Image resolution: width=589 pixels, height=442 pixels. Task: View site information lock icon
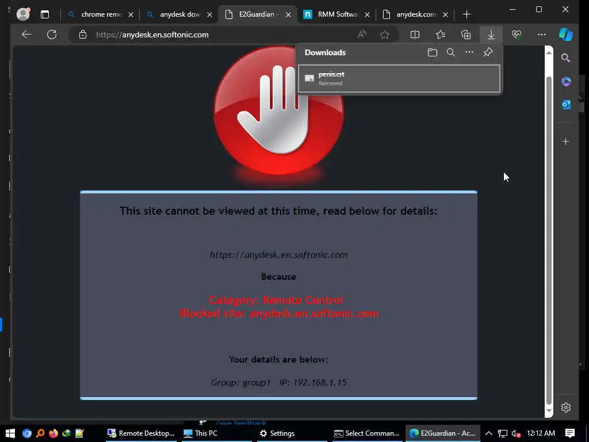[83, 35]
